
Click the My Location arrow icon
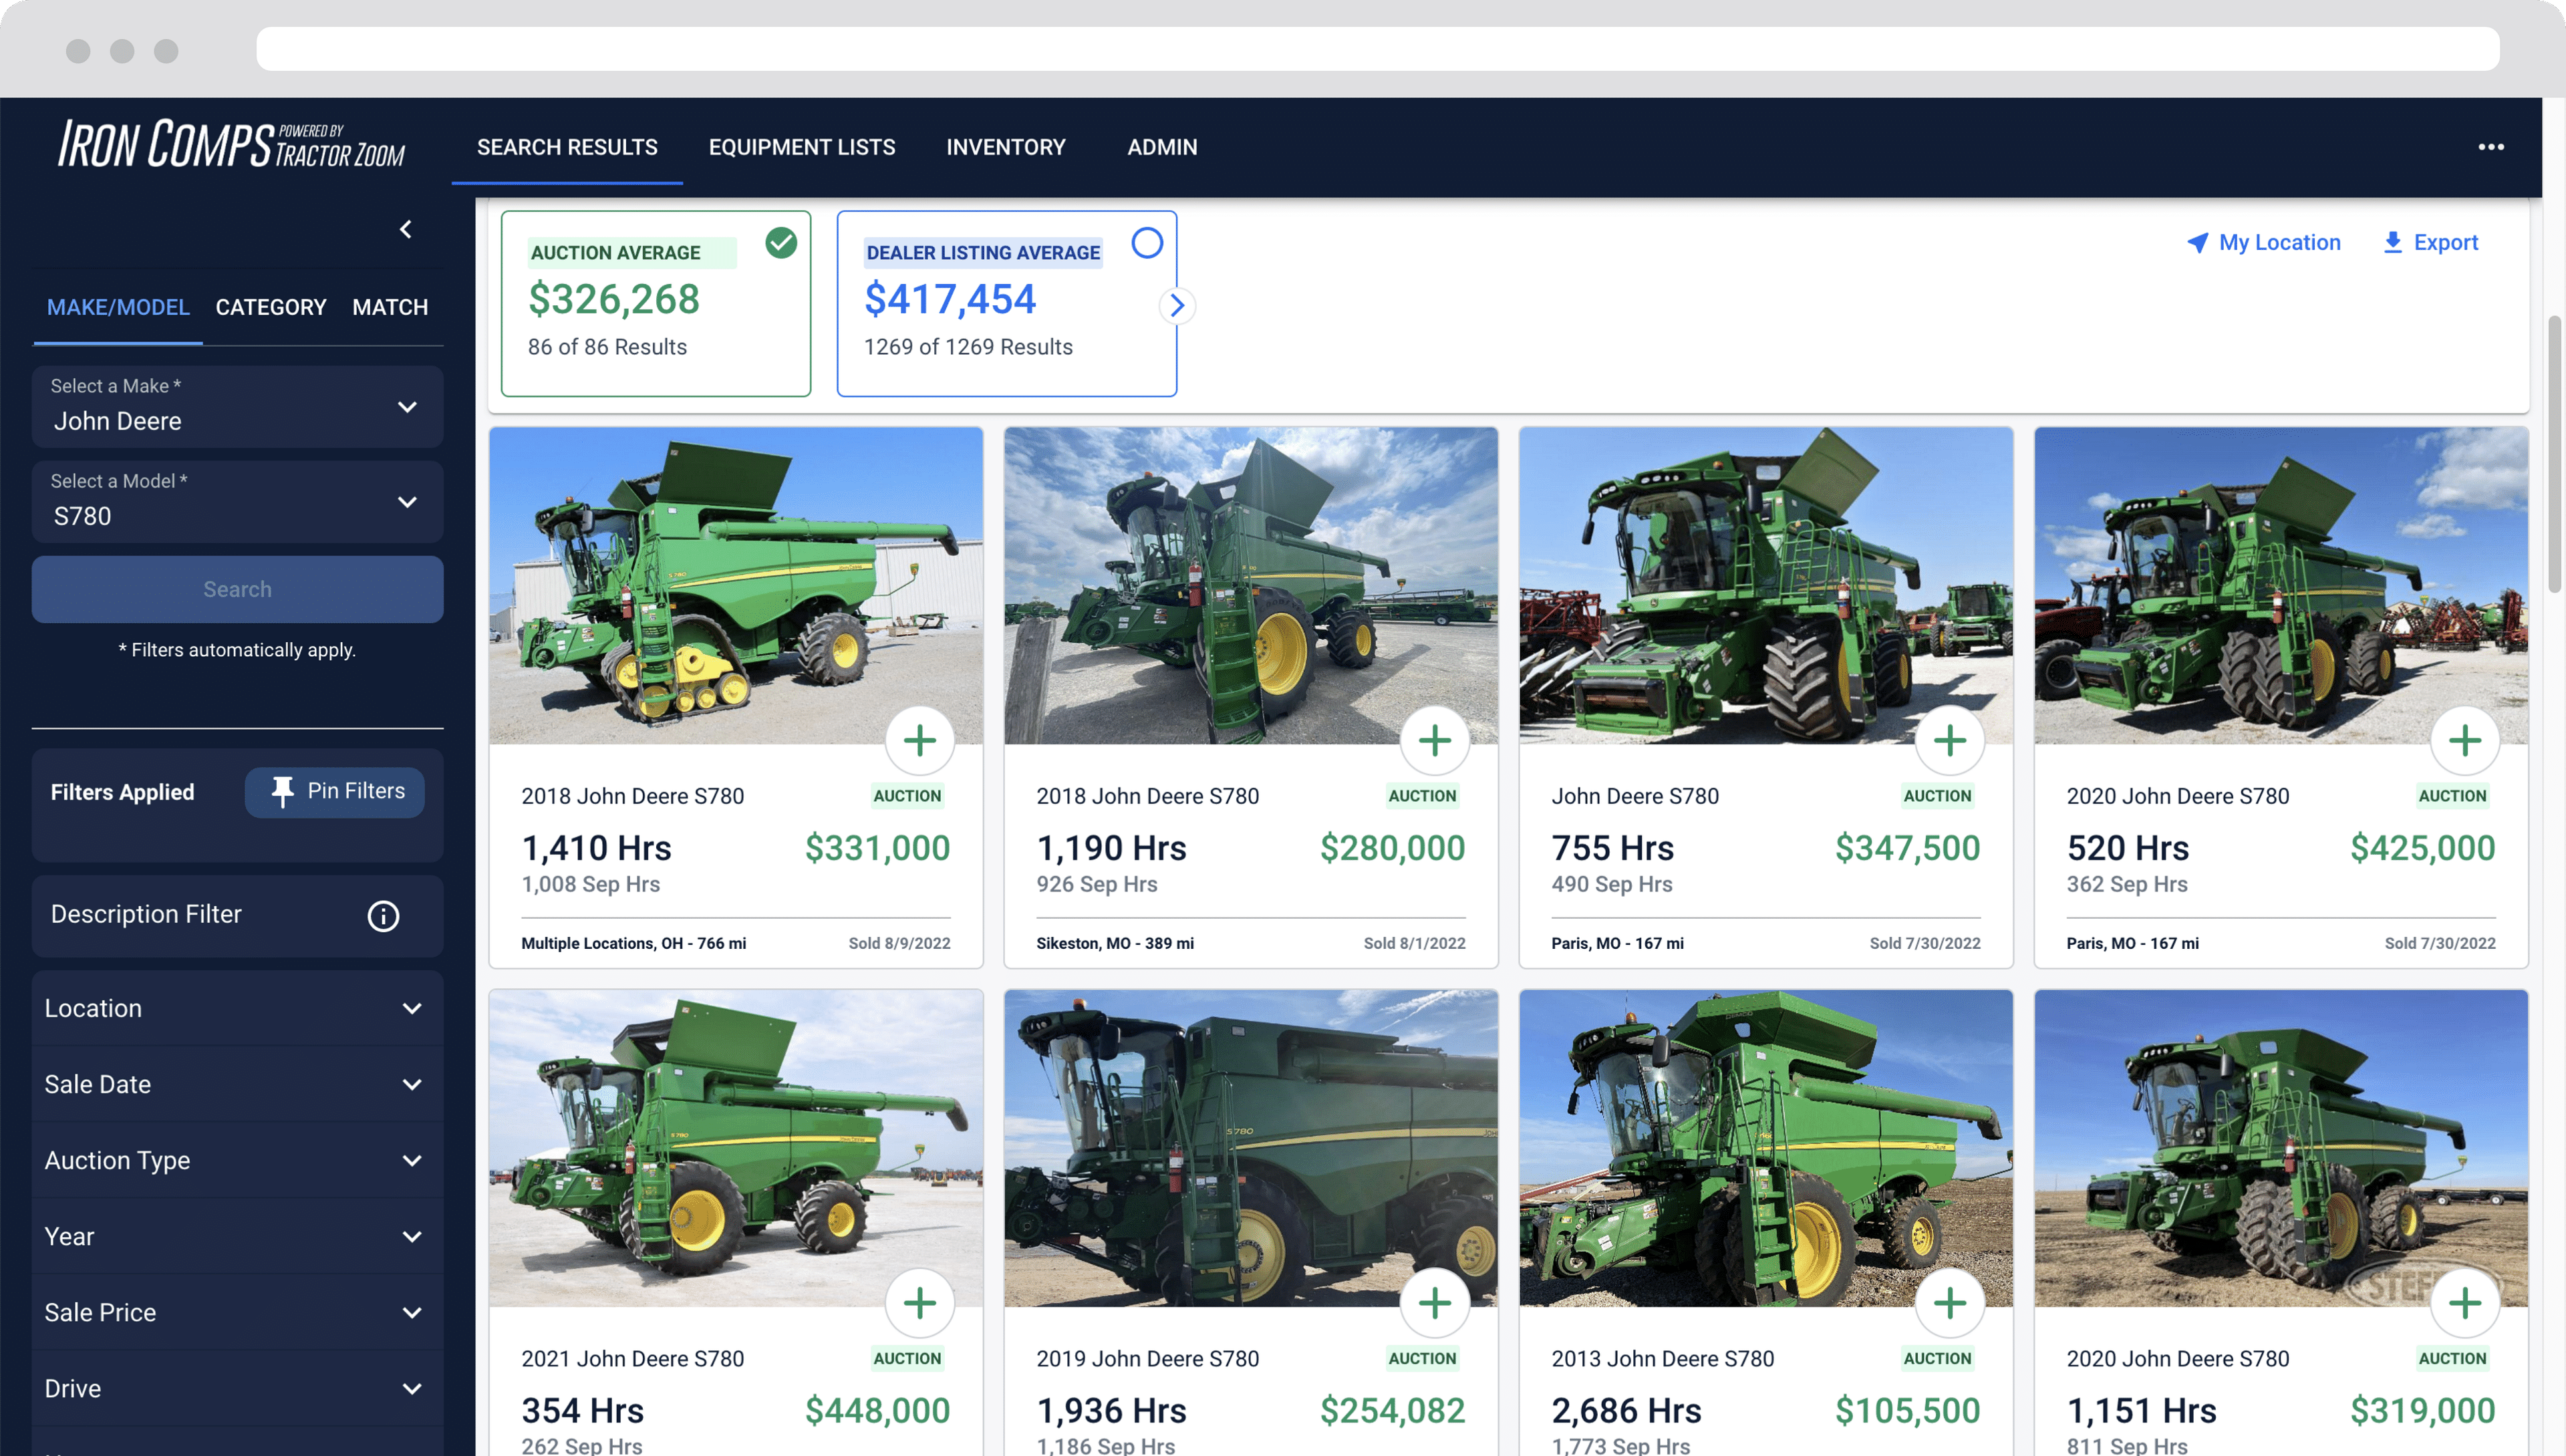click(2197, 242)
